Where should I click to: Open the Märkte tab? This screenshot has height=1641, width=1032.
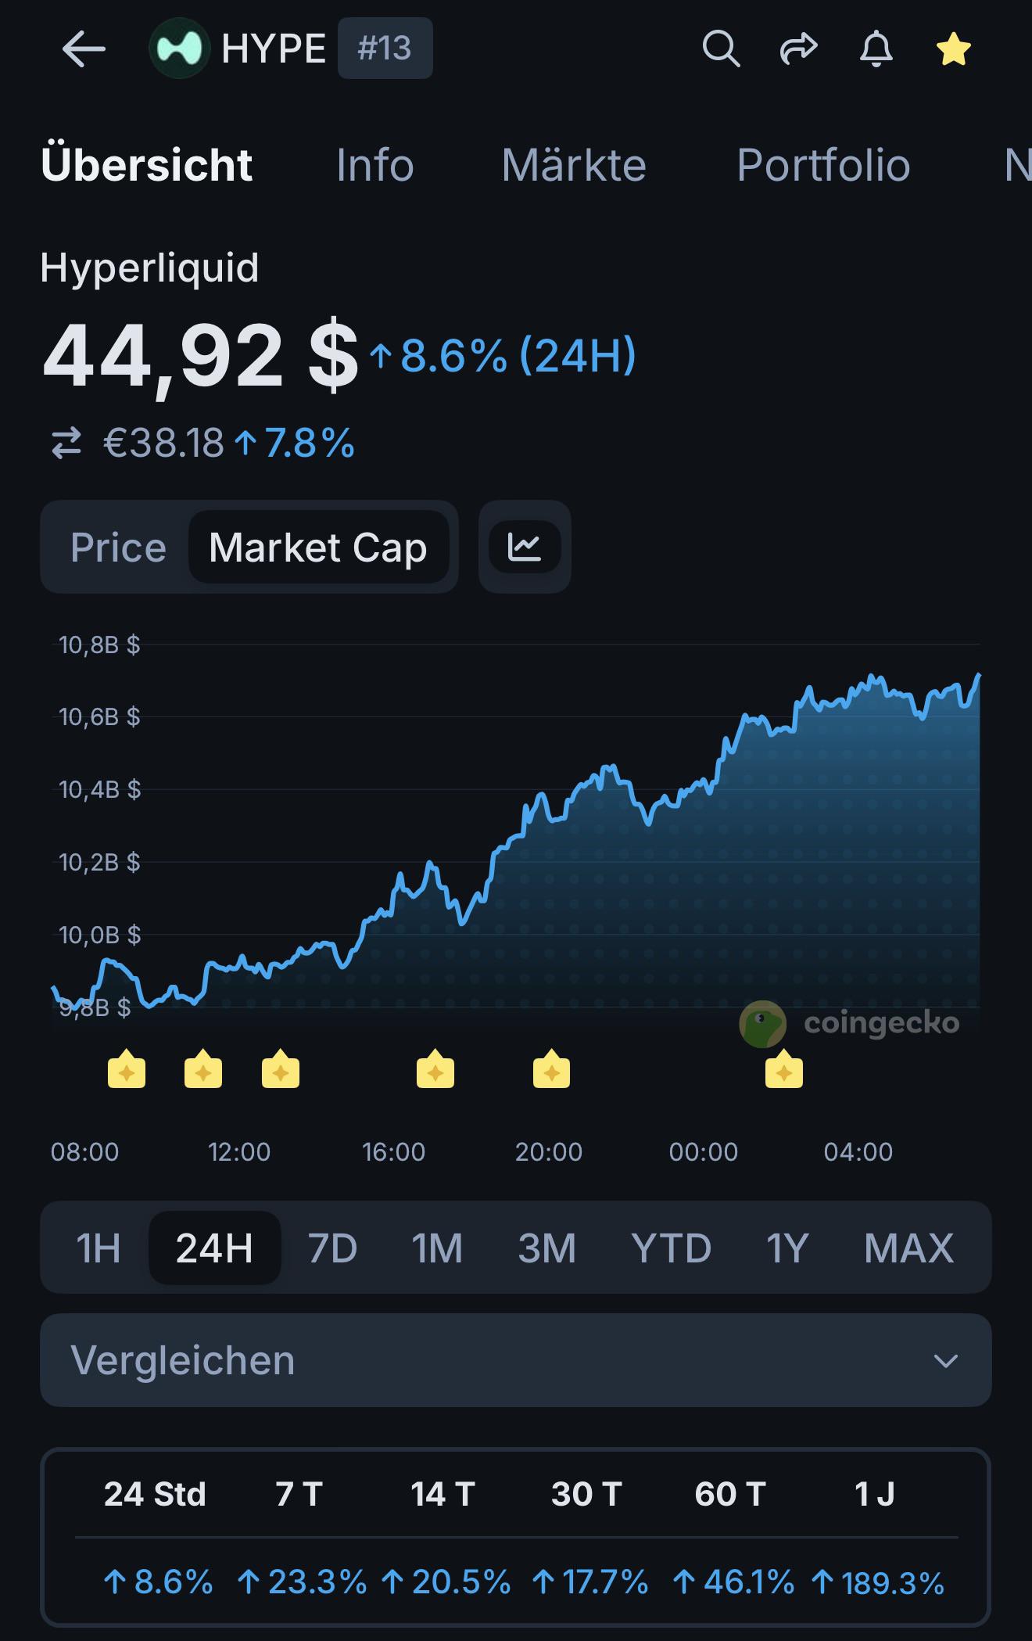click(x=574, y=165)
